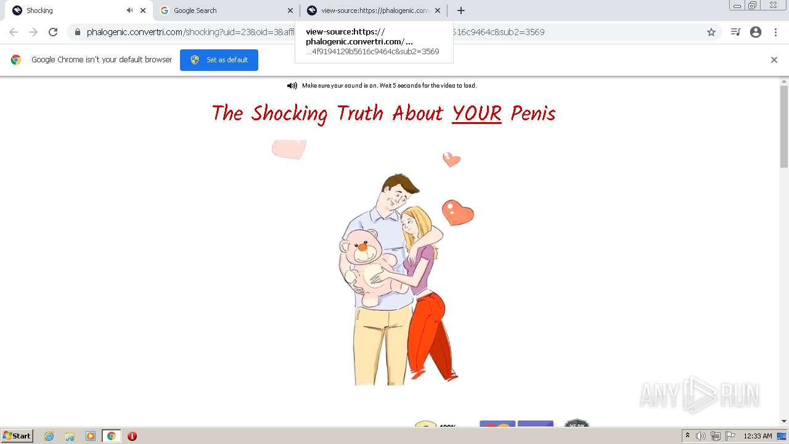
Task: Close the Shocking tab
Action: click(143, 10)
